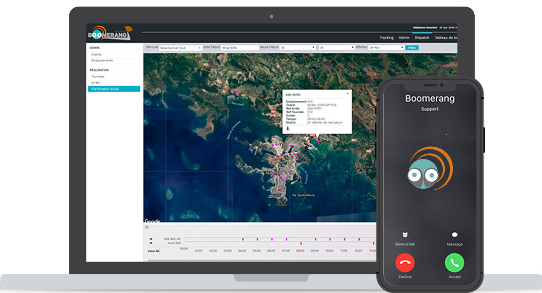Click the magenta timeline marker at 10:00

[330, 239]
